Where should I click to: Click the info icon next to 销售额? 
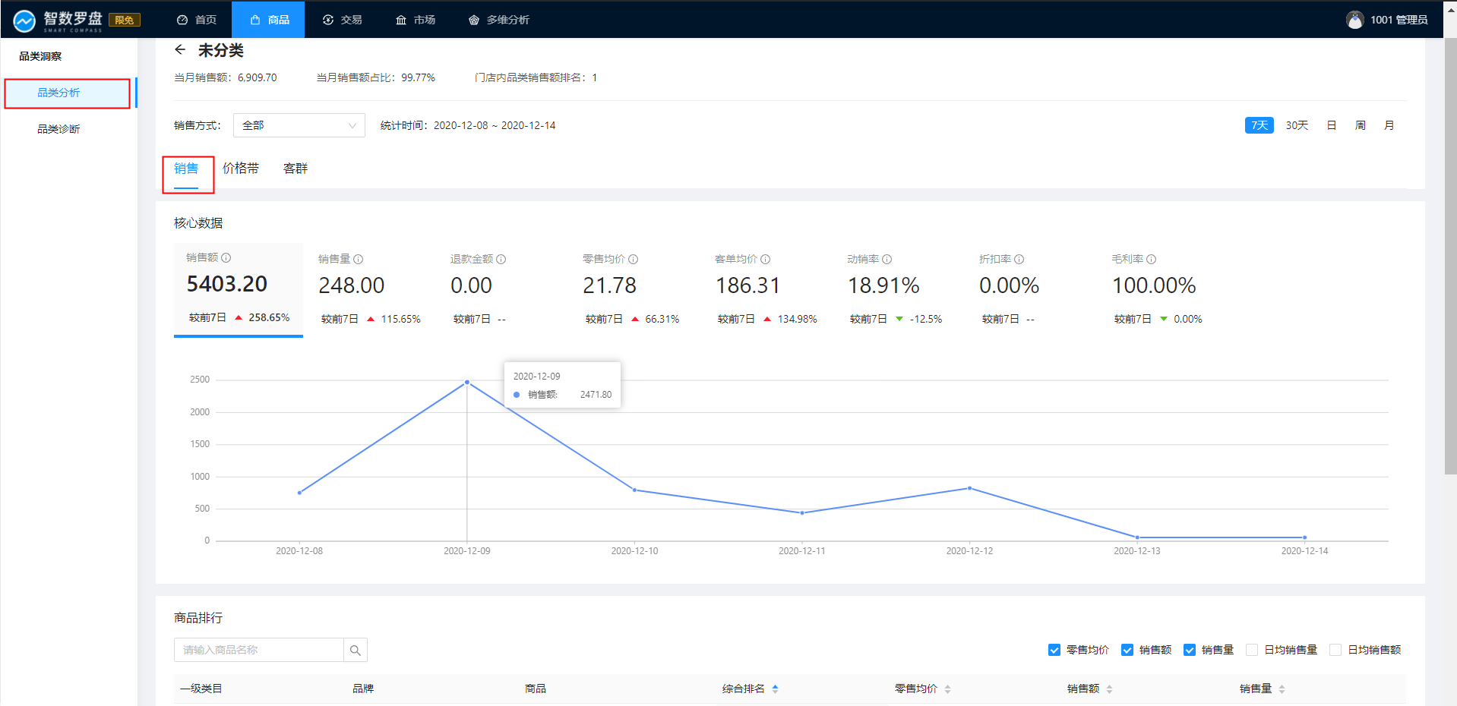(226, 258)
